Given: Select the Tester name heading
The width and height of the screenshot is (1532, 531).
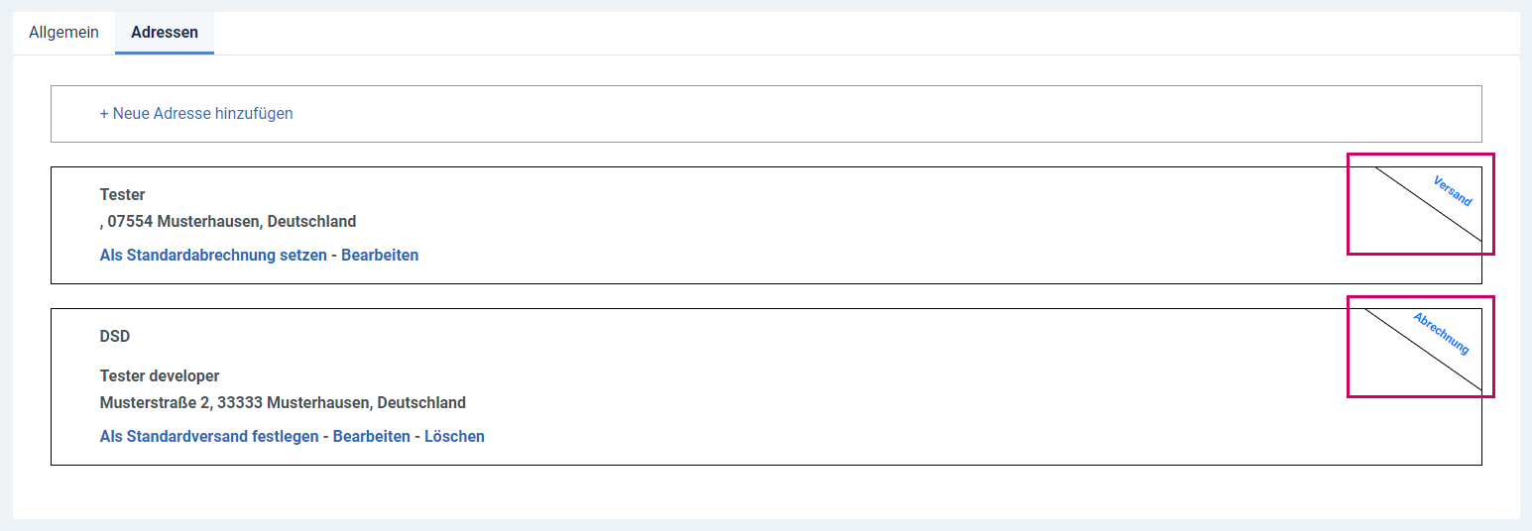Looking at the screenshot, I should [x=122, y=194].
